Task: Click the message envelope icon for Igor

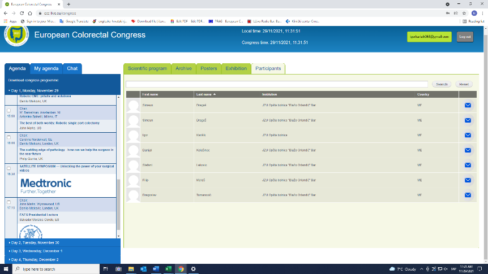Action: pos(468,135)
